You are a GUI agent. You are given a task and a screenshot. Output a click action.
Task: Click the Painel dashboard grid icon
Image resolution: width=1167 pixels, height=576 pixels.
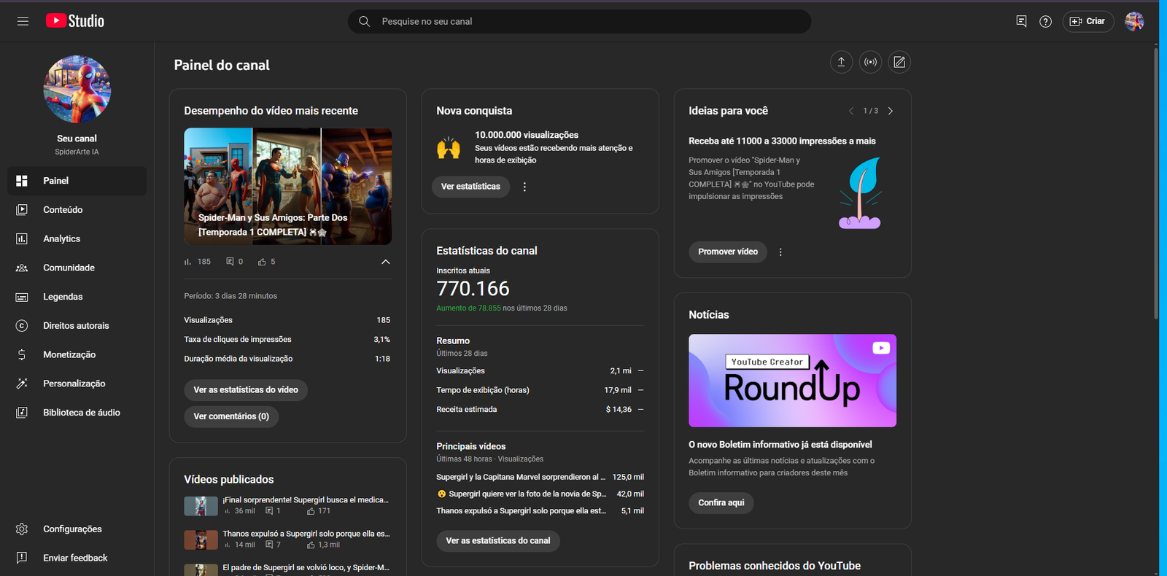[22, 181]
